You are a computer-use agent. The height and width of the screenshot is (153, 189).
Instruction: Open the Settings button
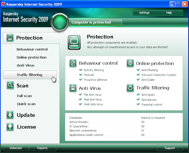point(145,13)
